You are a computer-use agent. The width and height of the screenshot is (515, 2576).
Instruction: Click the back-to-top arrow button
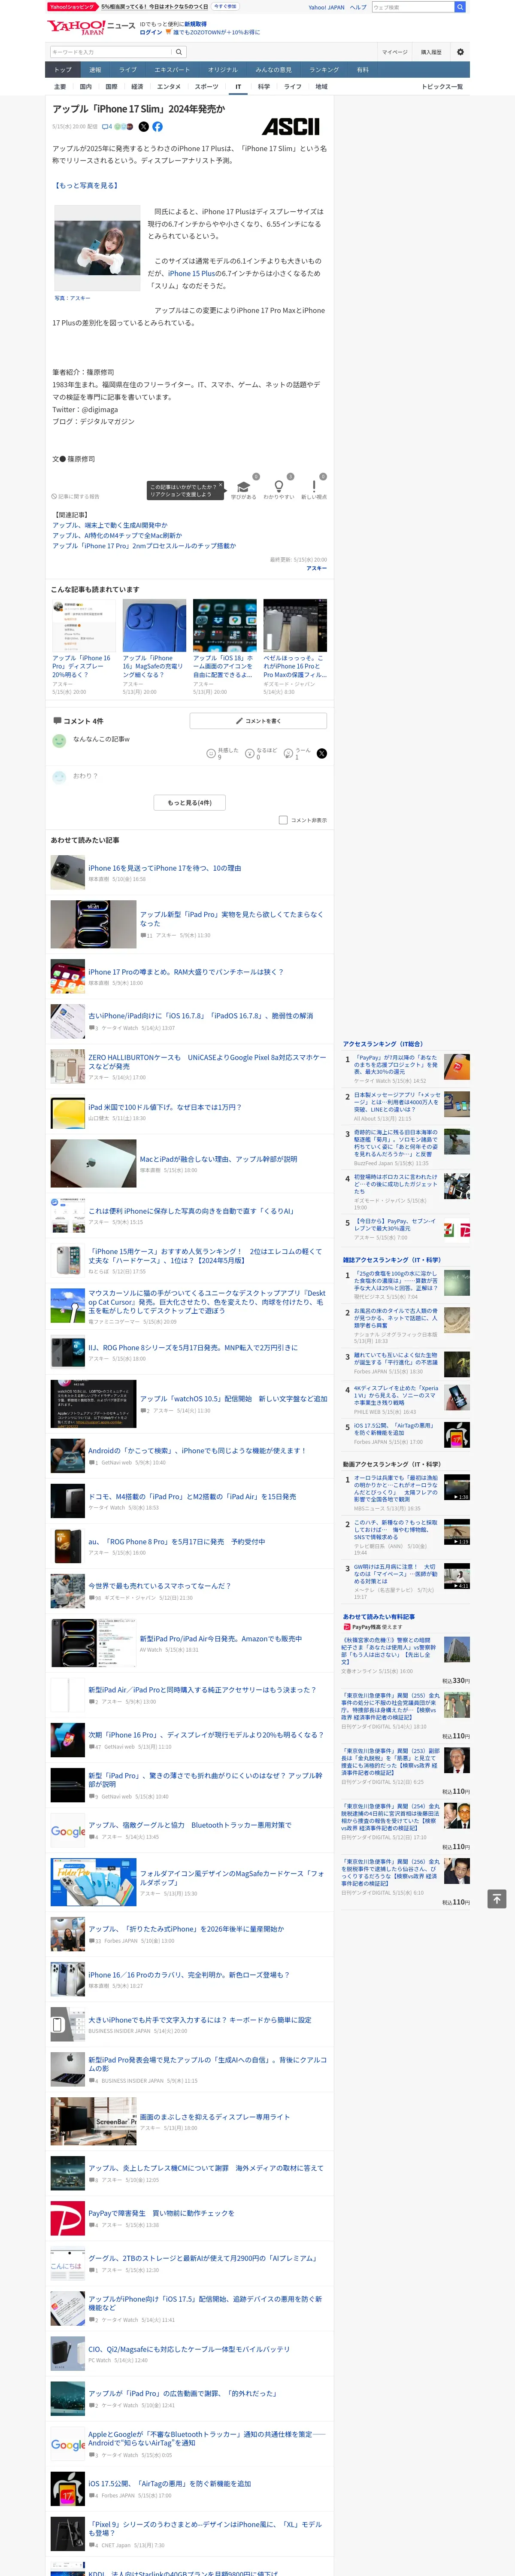pyautogui.click(x=497, y=1898)
